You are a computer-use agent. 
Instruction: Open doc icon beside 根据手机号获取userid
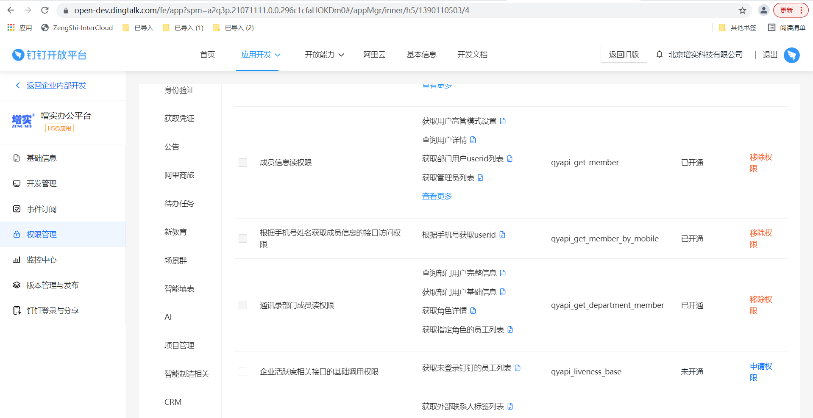pyautogui.click(x=502, y=235)
